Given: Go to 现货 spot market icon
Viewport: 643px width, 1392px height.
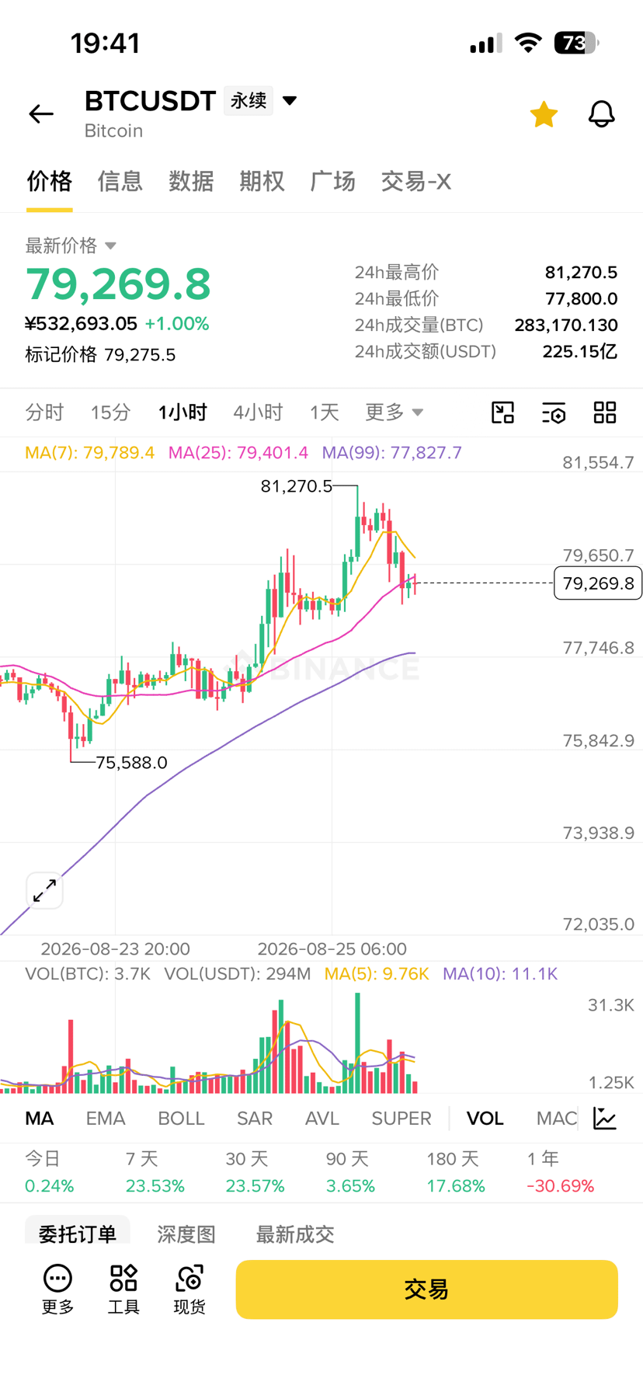Looking at the screenshot, I should pyautogui.click(x=189, y=1289).
